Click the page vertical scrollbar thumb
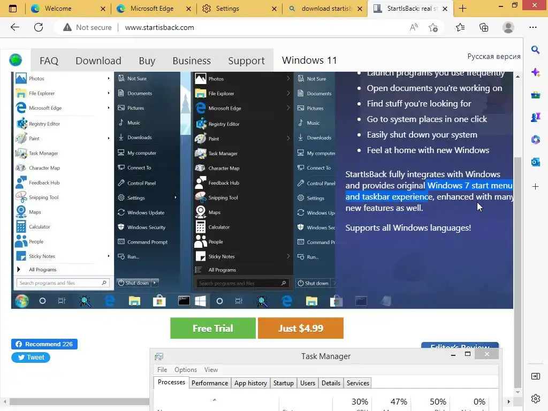 click(517, 272)
